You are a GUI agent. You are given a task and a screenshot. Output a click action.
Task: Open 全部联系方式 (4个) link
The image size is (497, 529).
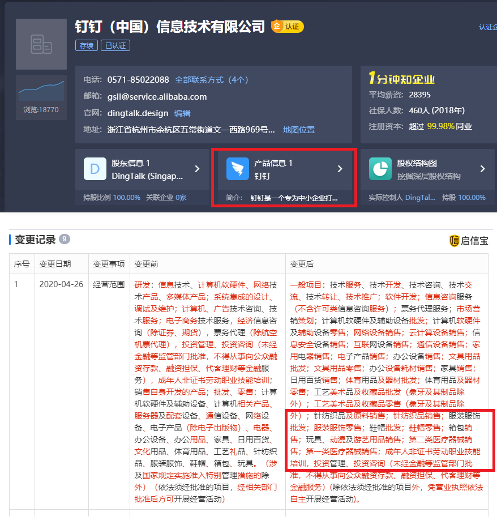[x=211, y=80]
